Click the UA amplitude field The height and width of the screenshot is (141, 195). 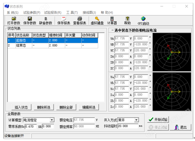121,38
